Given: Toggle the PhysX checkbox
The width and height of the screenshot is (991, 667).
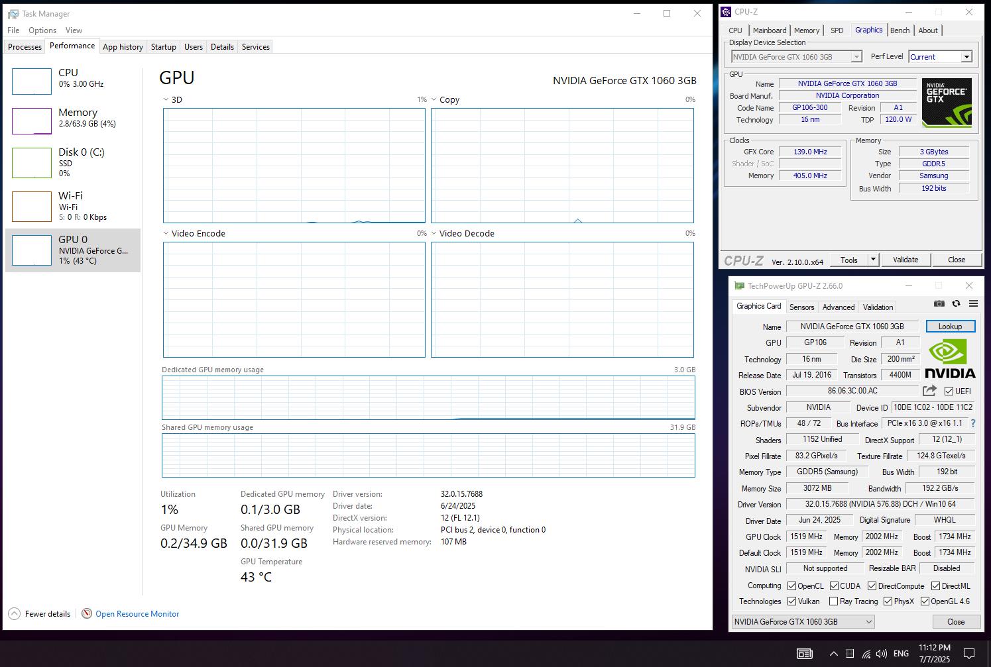Looking at the screenshot, I should (888, 601).
